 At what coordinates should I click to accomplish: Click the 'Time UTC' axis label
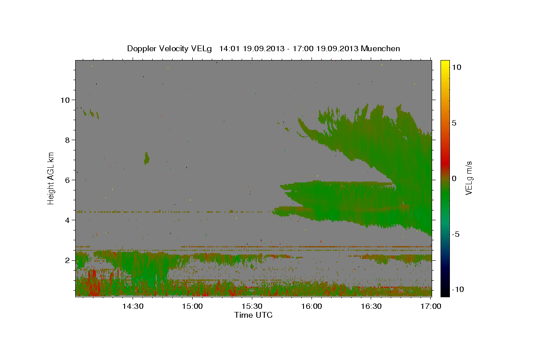pyautogui.click(x=253, y=315)
